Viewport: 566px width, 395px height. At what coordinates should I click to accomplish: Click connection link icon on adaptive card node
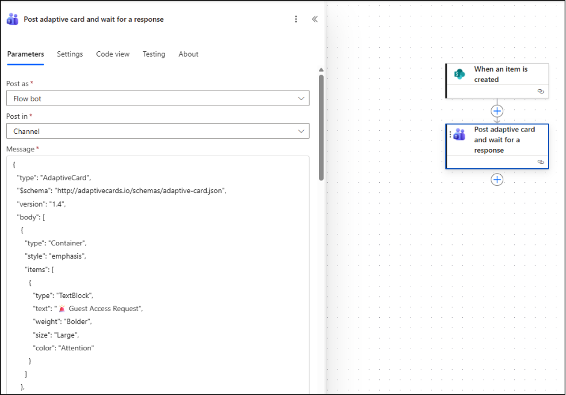pyautogui.click(x=541, y=162)
